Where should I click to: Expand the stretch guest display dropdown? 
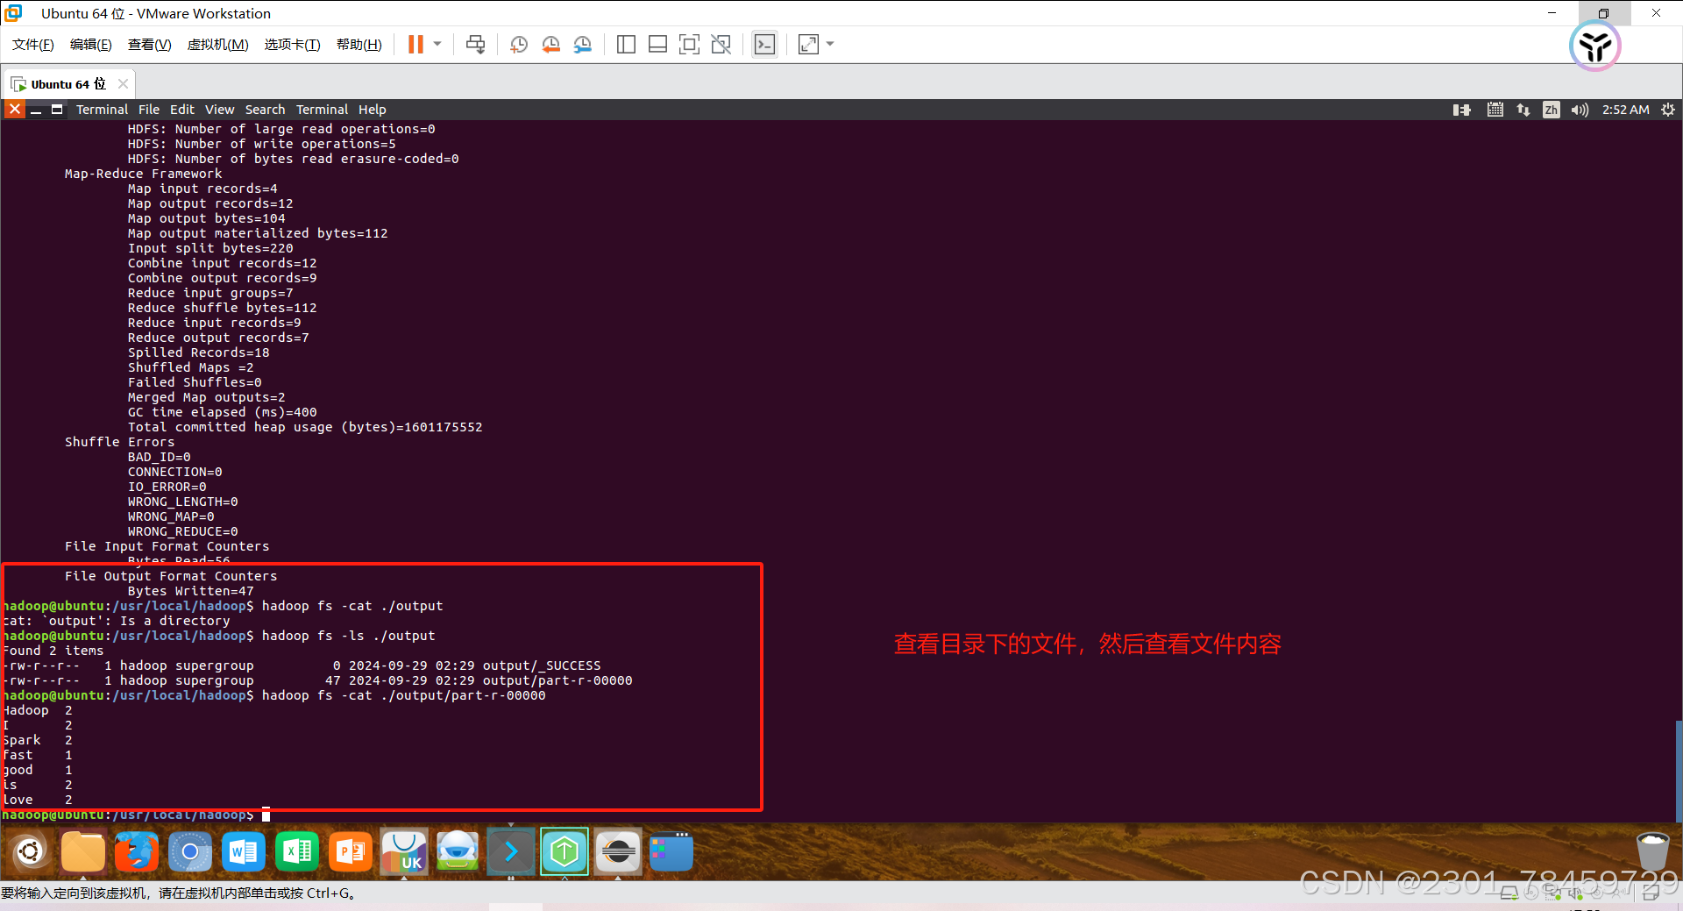coord(828,44)
